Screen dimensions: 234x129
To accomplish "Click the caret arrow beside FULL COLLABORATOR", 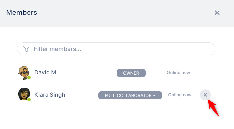I will point(154,95).
